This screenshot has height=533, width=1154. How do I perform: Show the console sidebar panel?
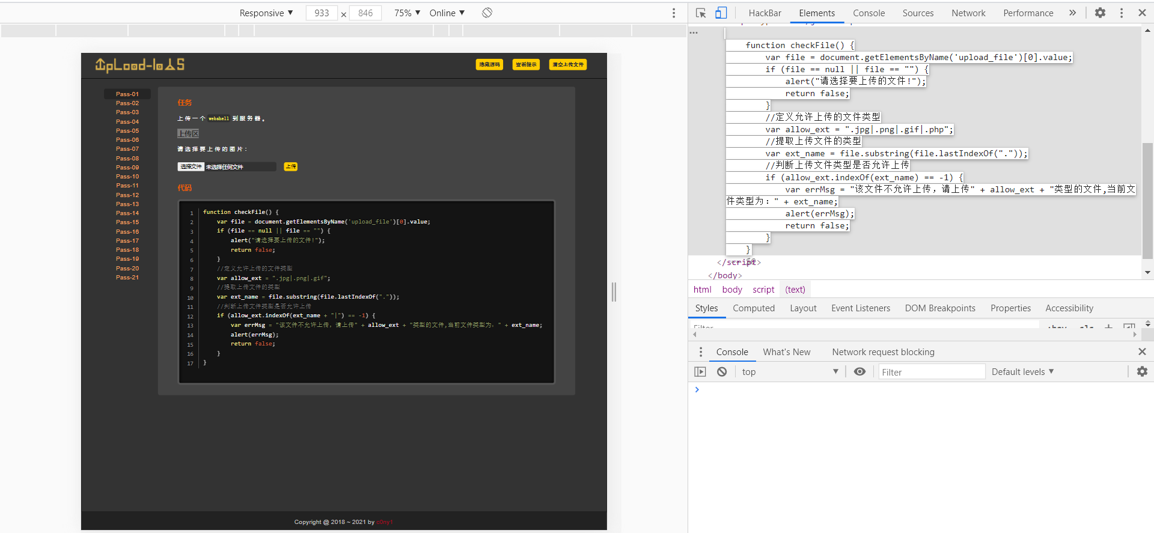(700, 372)
